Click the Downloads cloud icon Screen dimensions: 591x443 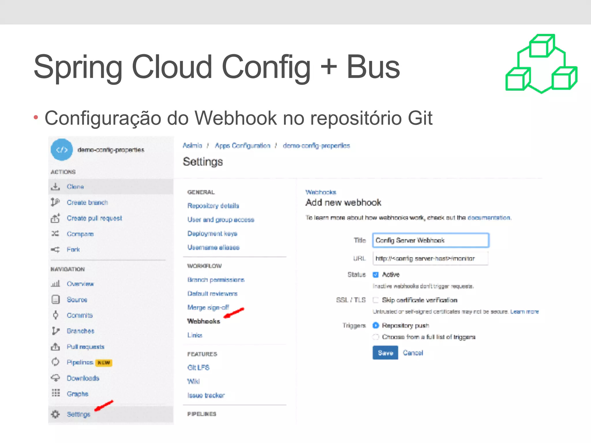click(x=55, y=378)
